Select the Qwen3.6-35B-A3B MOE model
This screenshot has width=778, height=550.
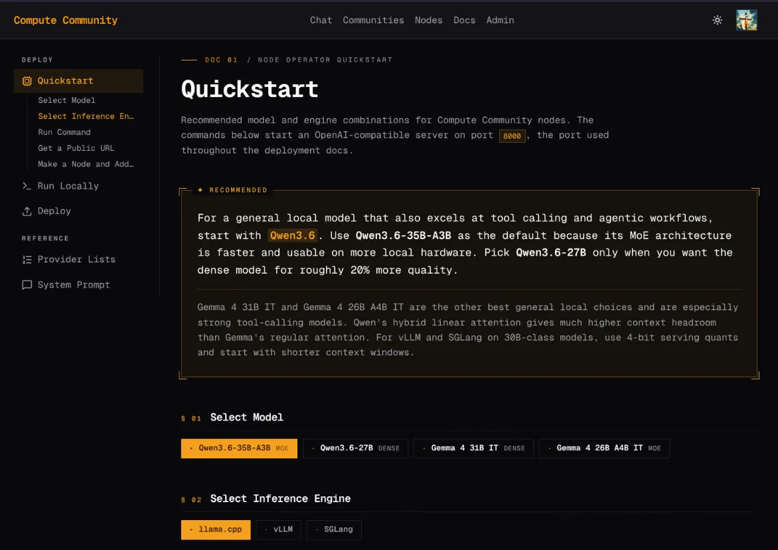click(x=239, y=448)
